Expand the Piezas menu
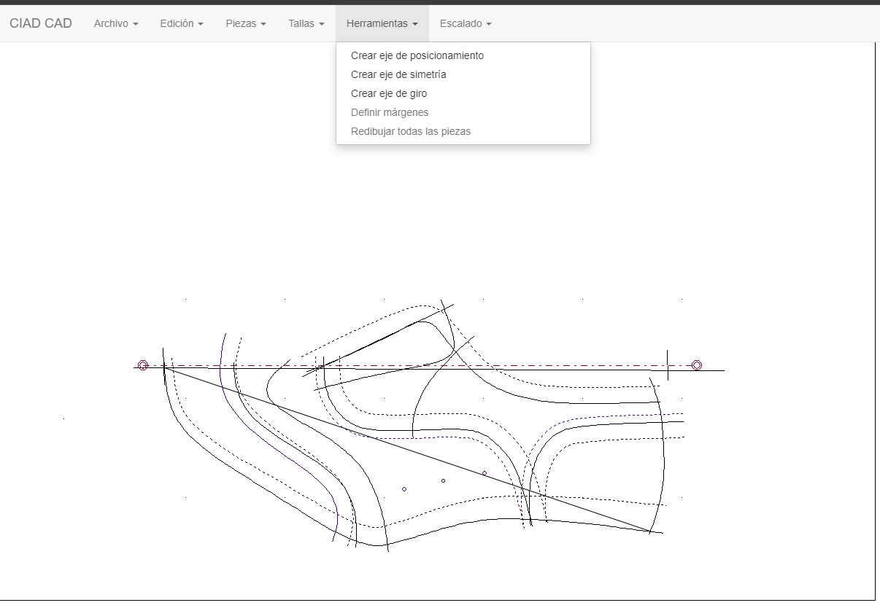 pos(246,23)
